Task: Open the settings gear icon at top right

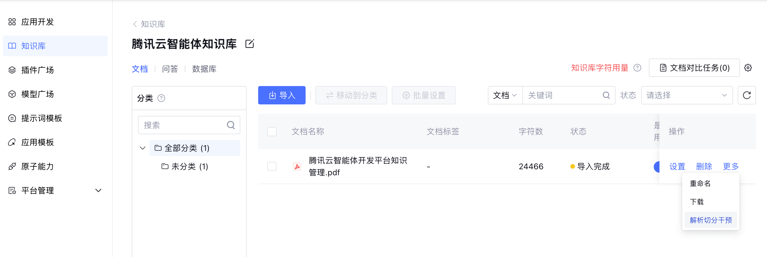Action: coord(748,68)
